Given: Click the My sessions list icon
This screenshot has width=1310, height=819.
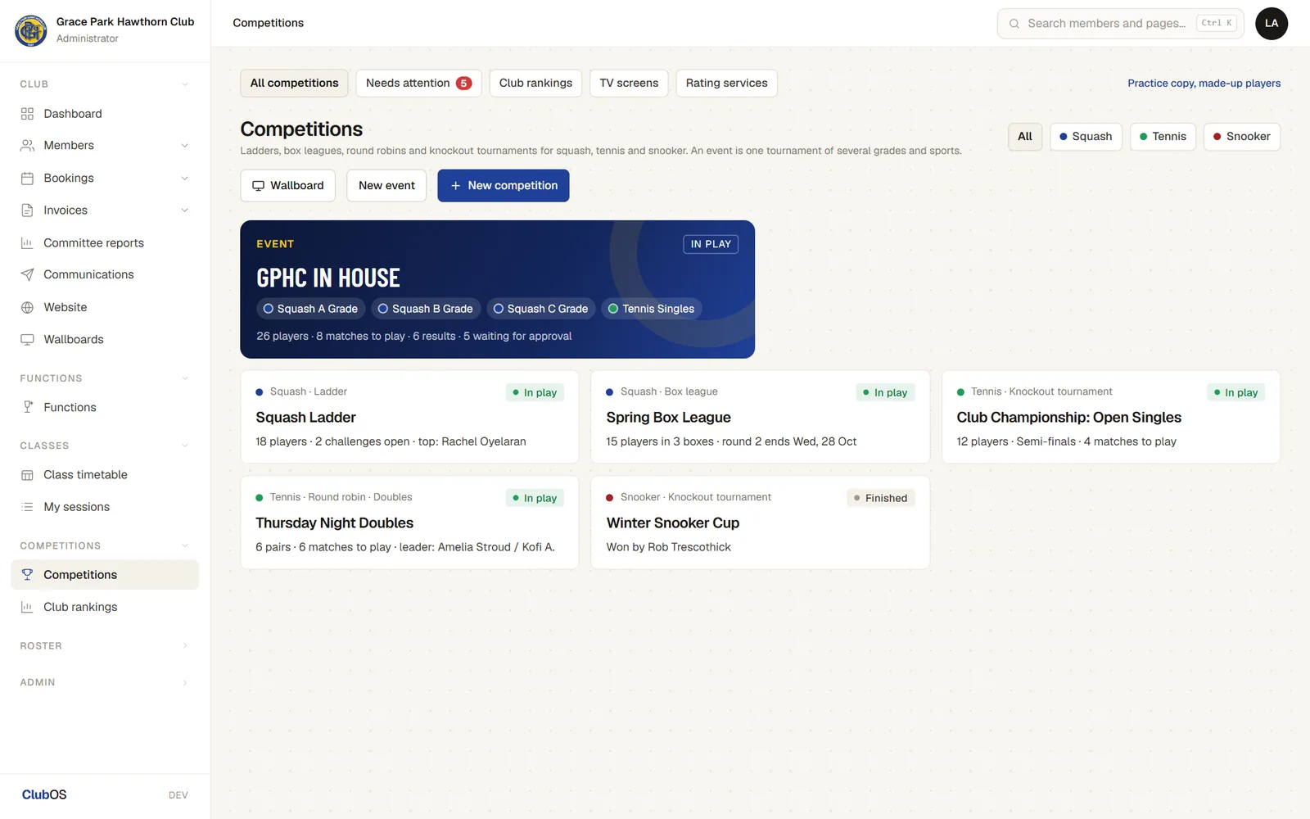Looking at the screenshot, I should click(27, 507).
